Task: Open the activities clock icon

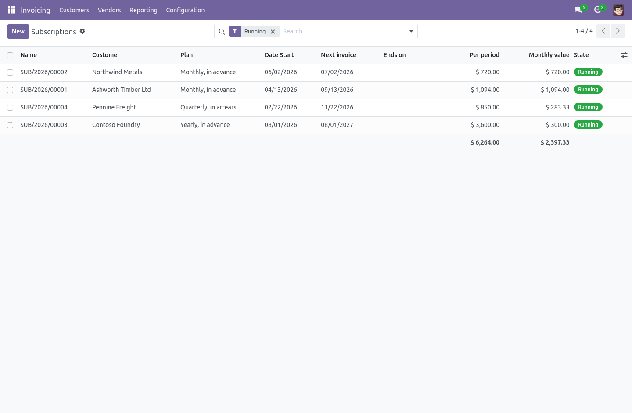Action: point(597,10)
